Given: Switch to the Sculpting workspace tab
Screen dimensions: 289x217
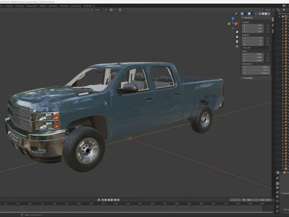Looking at the screenshot, I should (x=8, y=6).
